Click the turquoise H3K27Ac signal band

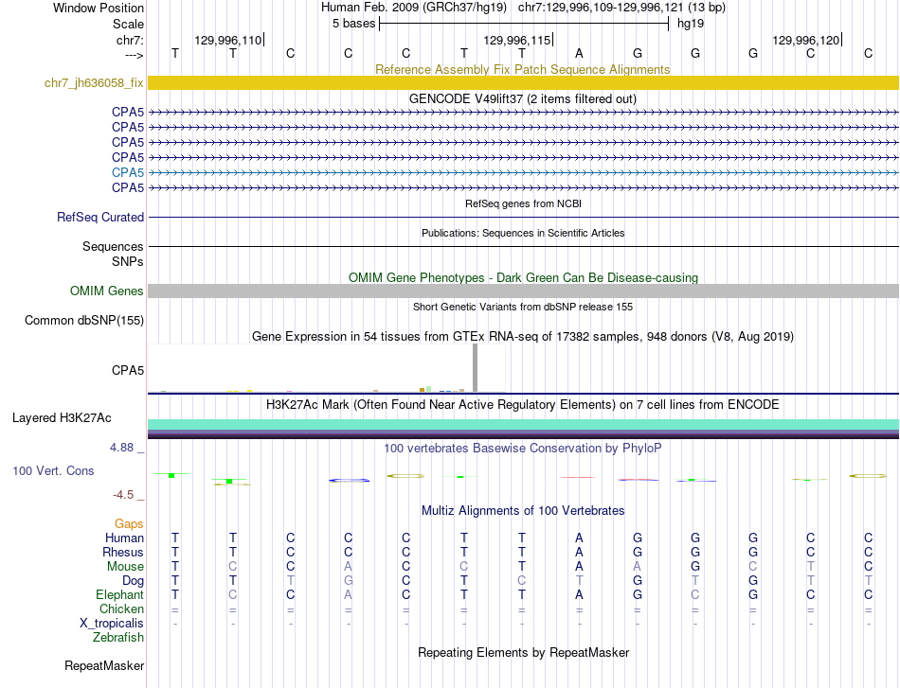[x=524, y=424]
